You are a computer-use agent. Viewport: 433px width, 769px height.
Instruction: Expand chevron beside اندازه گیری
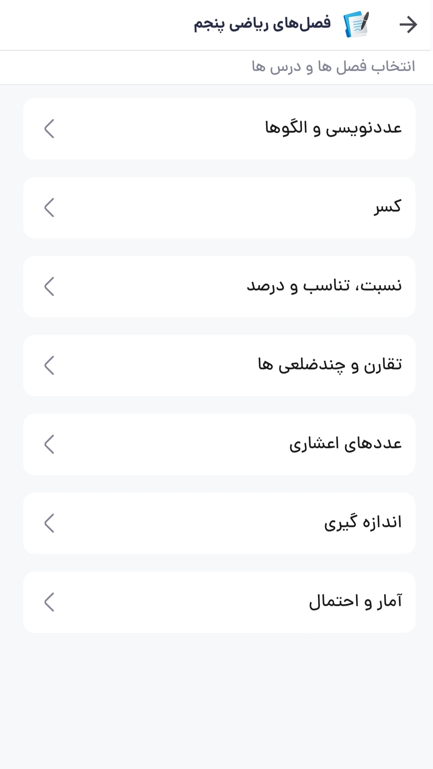[49, 523]
